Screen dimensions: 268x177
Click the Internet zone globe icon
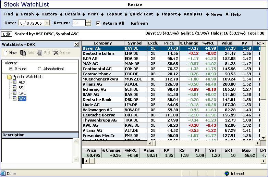pyautogui.click(x=226, y=174)
